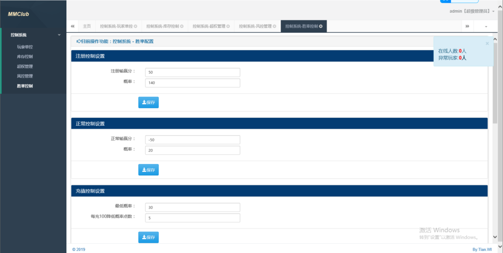Save the 正常控制设置 section
Viewport: 503px width, 253px height.
[x=148, y=170]
